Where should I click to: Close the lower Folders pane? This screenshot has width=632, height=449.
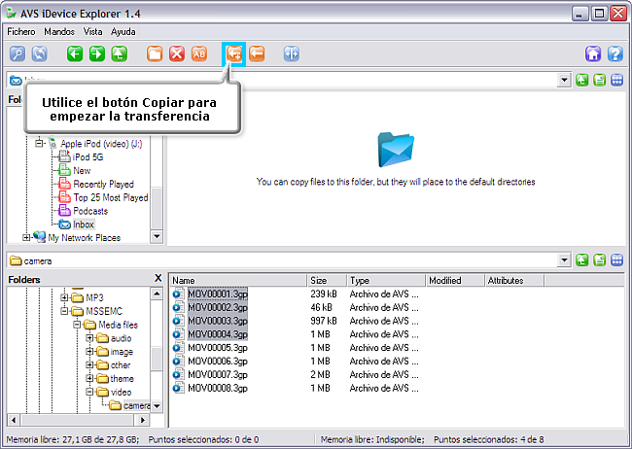click(x=158, y=278)
